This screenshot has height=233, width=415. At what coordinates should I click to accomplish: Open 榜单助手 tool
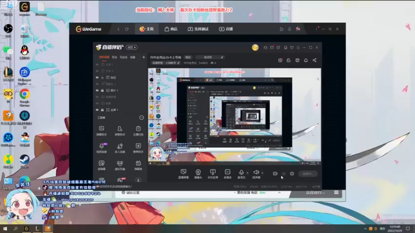pyautogui.click(x=138, y=148)
